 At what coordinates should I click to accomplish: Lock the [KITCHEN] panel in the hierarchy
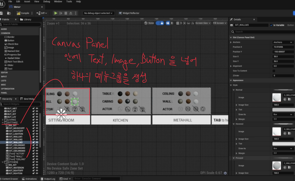(34, 162)
